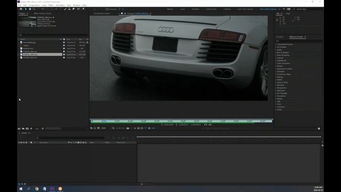
Task: Set the footage Out point
Action: [176, 125]
